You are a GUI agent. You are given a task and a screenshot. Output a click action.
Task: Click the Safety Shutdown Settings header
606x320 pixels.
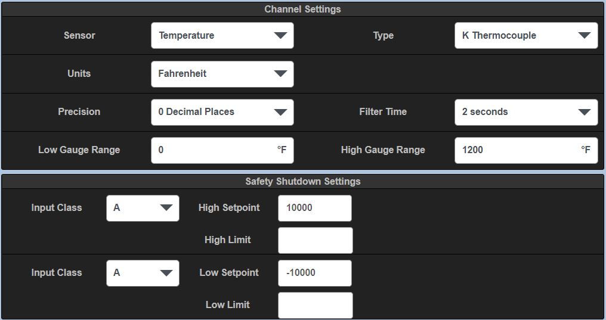point(303,182)
